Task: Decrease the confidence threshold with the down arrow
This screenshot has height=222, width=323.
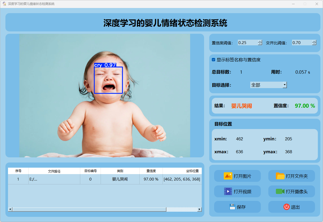Action: click(x=260, y=44)
